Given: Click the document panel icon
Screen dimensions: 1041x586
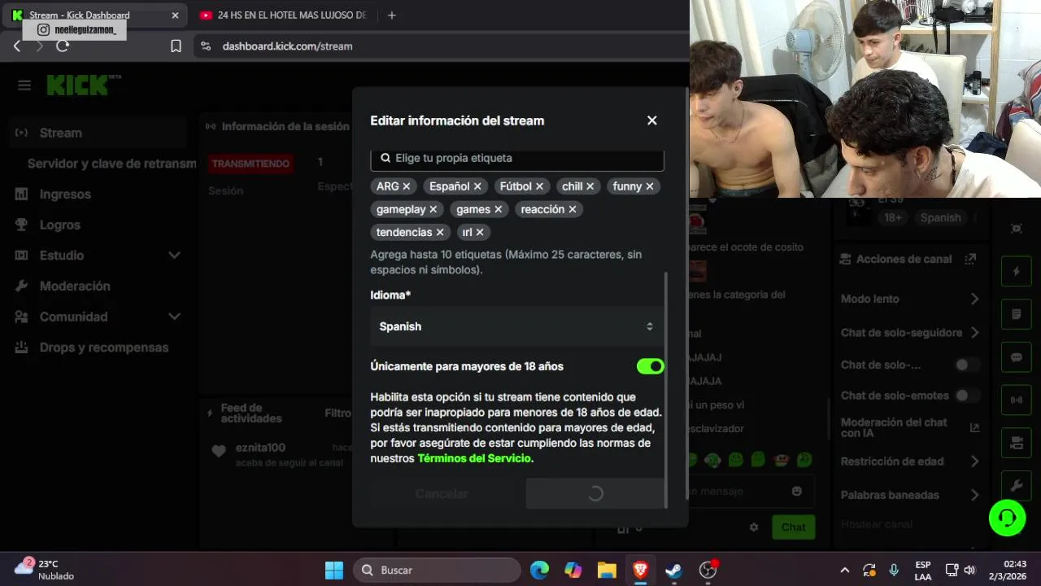Looking at the screenshot, I should 1016,314.
